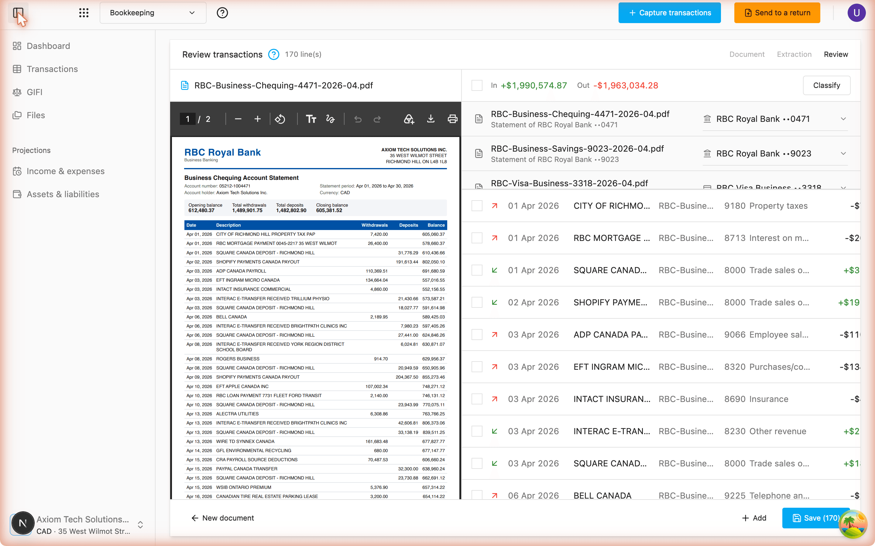Check the ADP CANADA PA... transaction checkbox
Viewport: 875px width, 546px height.
tap(477, 335)
